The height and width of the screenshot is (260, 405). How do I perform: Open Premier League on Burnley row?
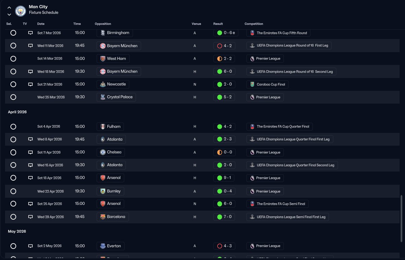pos(265,191)
